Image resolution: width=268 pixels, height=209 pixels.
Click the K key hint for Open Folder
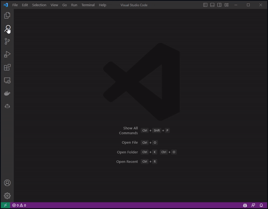click(155, 152)
